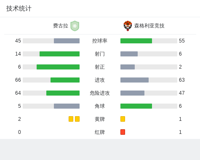The width and height of the screenshot is (200, 160).
Task: Click 费古拉's first yellow card icon
Action: tap(71, 119)
